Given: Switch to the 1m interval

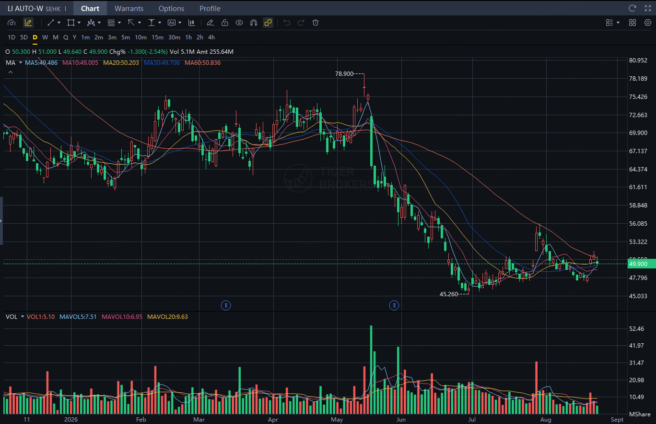Looking at the screenshot, I should (85, 37).
